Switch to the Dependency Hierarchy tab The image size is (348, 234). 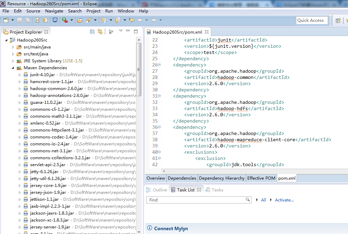[222, 178]
